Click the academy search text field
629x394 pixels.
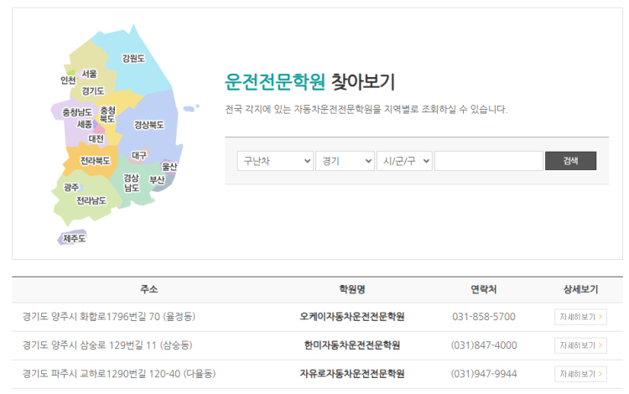click(489, 161)
